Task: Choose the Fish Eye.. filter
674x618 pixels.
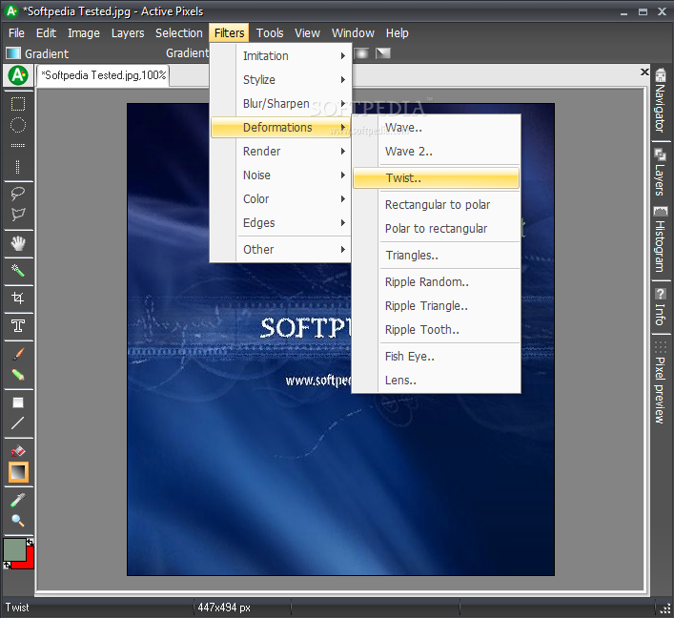Action: click(436, 356)
